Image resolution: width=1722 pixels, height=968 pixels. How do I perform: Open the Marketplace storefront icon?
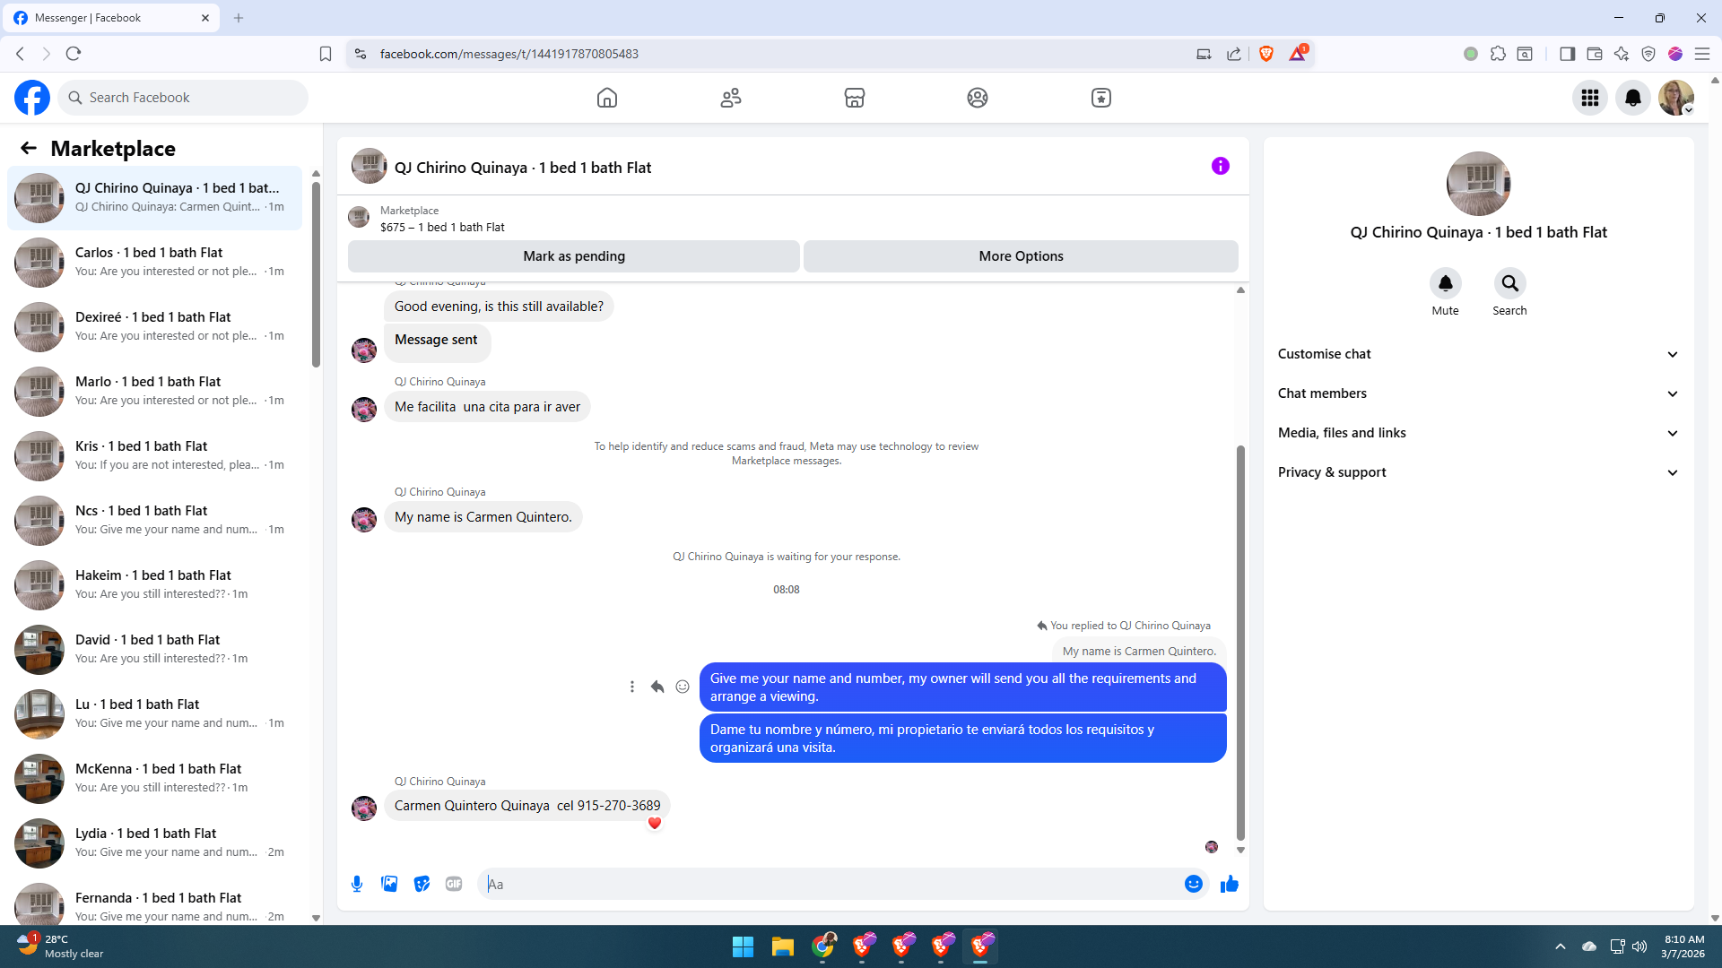coord(855,98)
